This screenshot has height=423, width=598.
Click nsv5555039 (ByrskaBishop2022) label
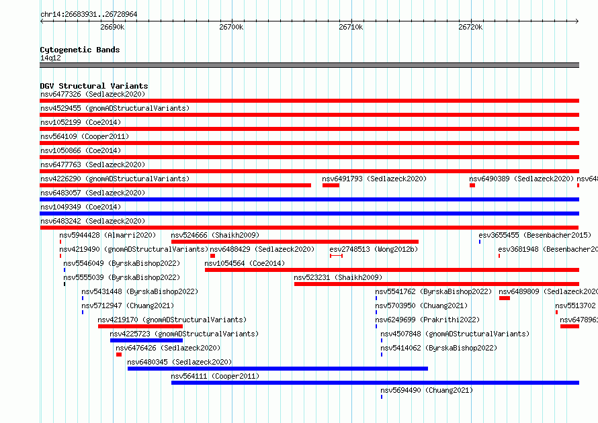coord(122,277)
